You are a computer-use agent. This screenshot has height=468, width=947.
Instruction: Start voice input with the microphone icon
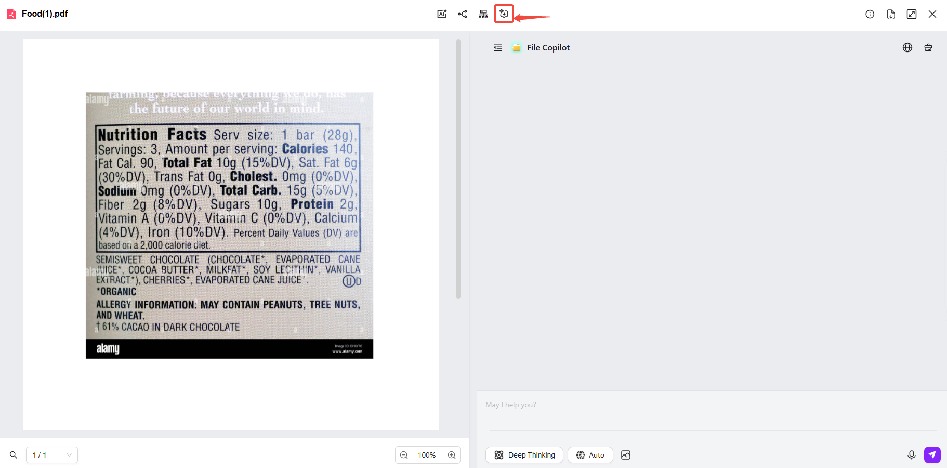click(x=912, y=455)
